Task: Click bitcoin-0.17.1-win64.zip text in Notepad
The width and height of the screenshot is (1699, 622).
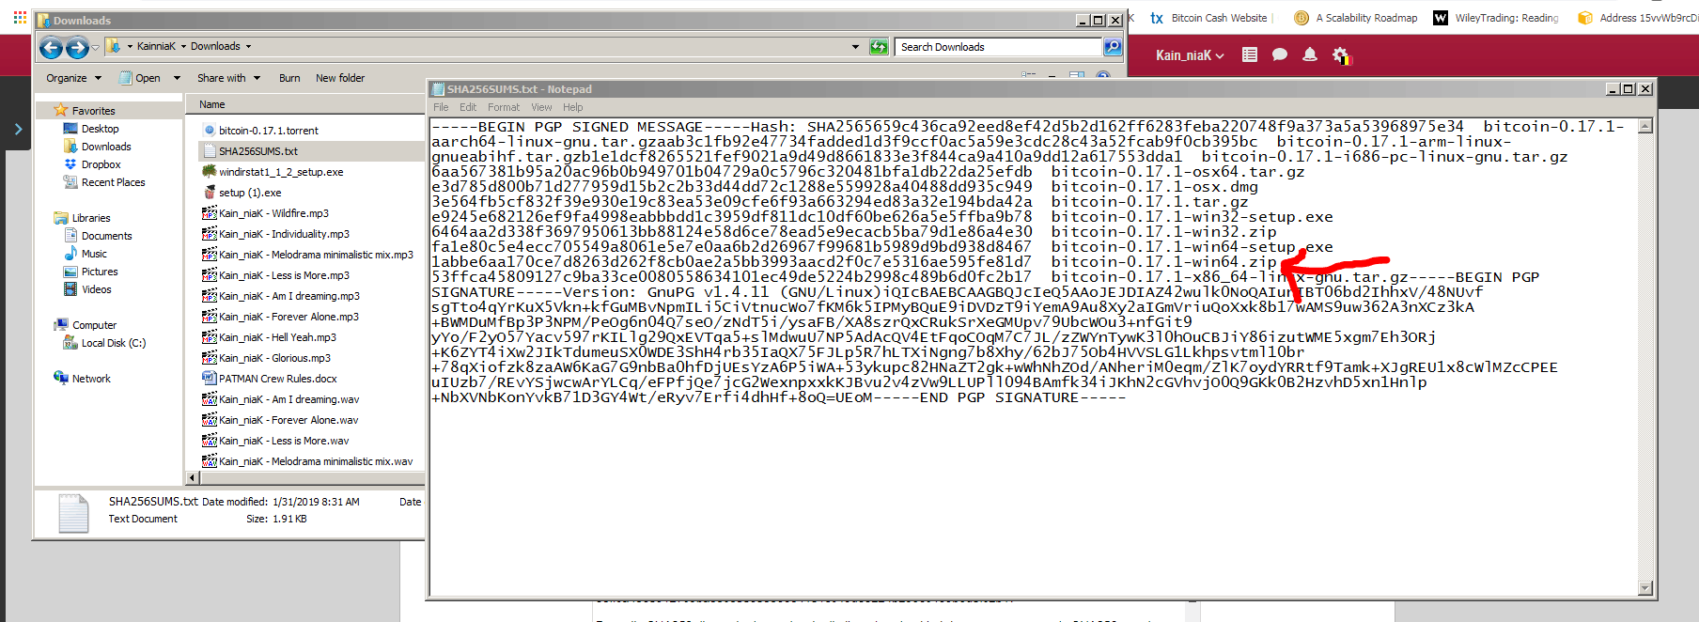Action: [x=1163, y=262]
